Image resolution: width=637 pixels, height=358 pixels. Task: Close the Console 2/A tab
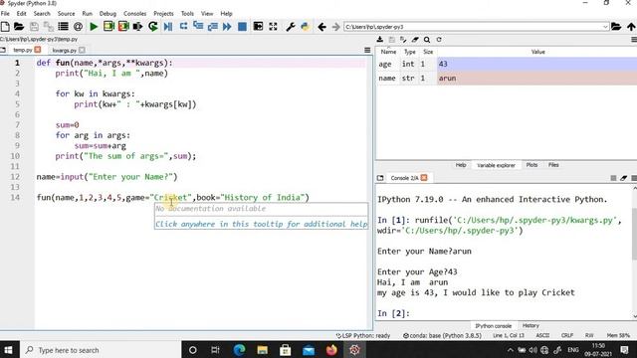(424, 178)
